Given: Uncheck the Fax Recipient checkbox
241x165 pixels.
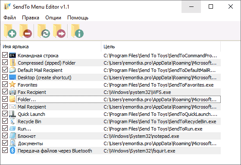Looking at the screenshot, I should click(5, 92).
